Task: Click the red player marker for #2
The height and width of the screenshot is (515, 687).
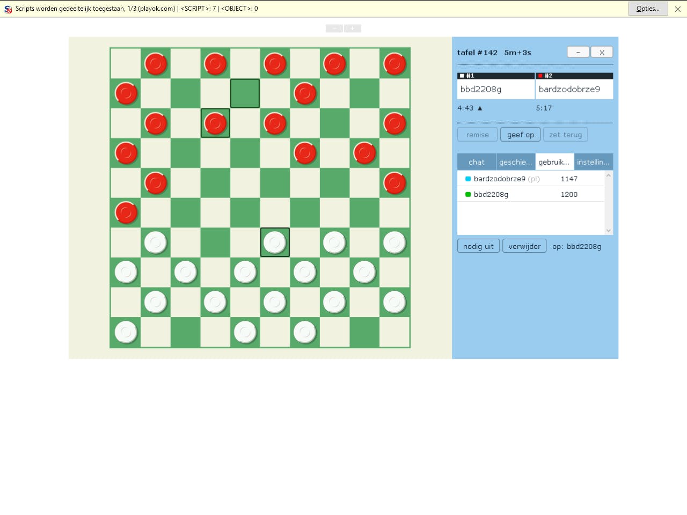Action: 540,76
